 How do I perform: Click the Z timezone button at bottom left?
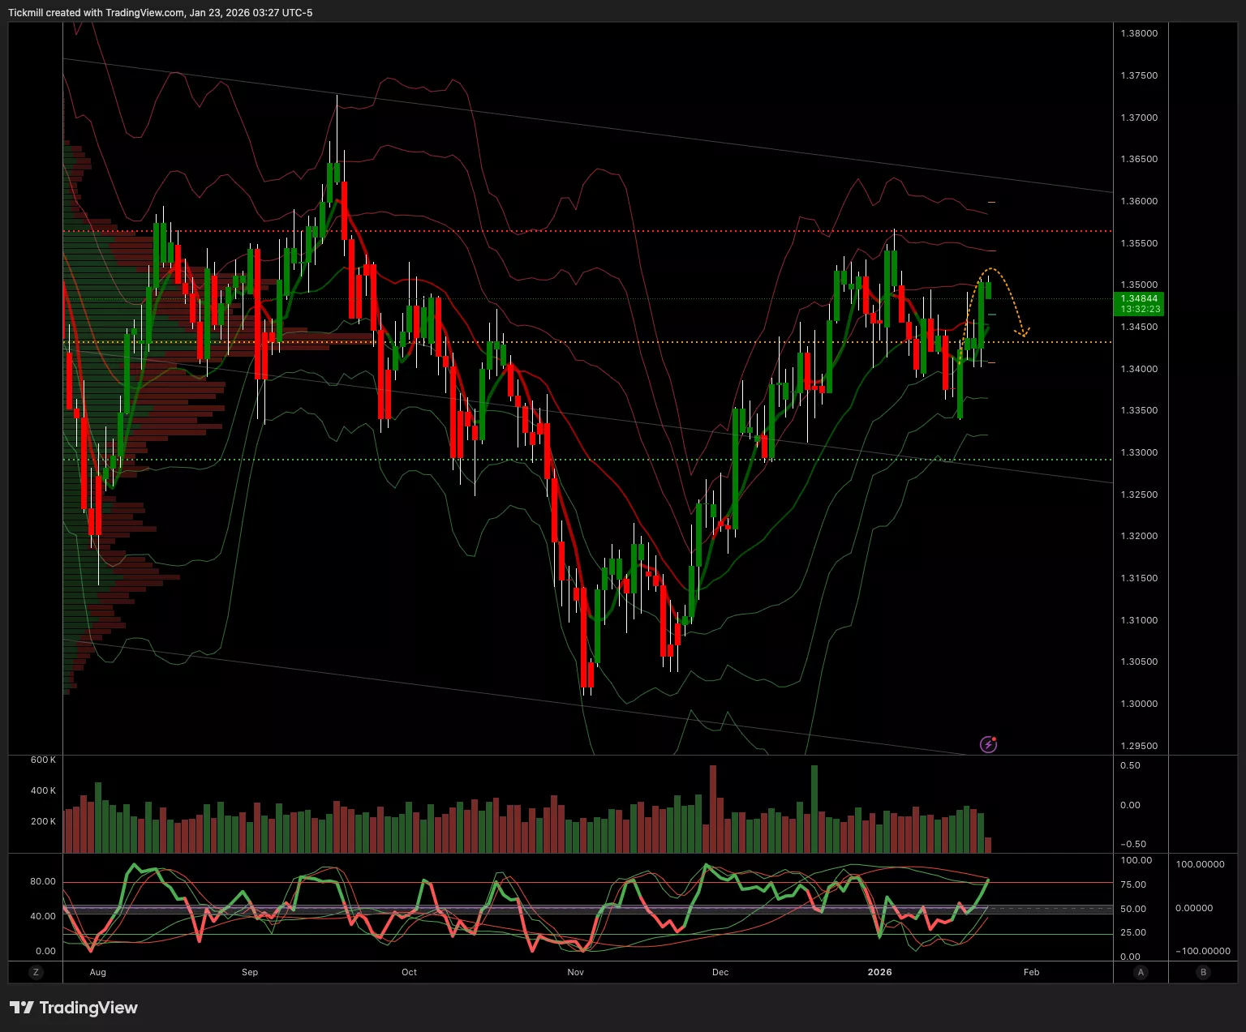(x=35, y=972)
